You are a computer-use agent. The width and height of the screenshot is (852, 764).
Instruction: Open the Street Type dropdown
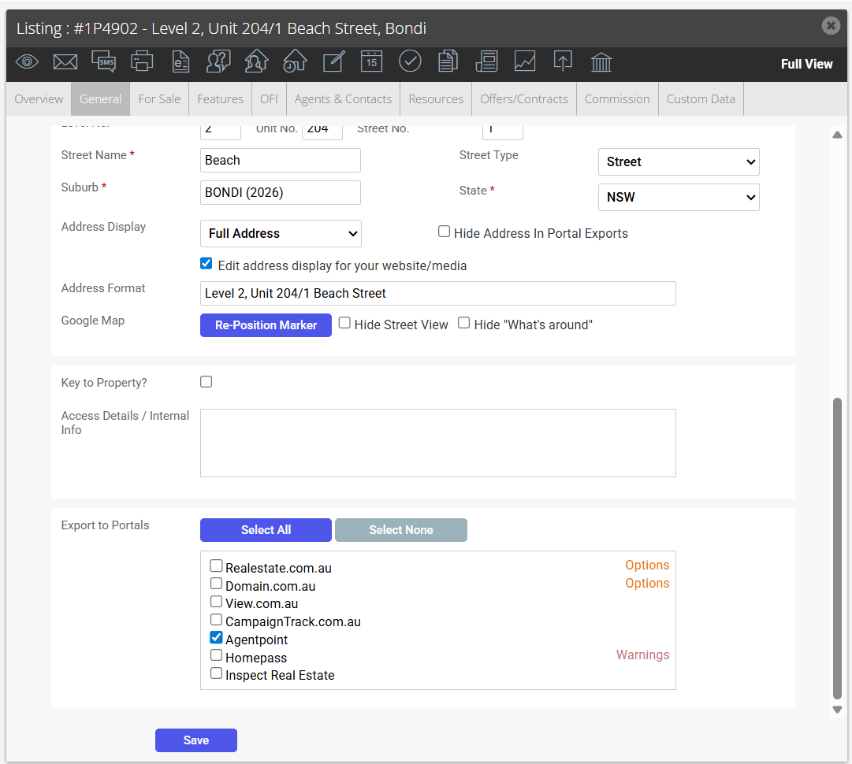click(x=679, y=161)
